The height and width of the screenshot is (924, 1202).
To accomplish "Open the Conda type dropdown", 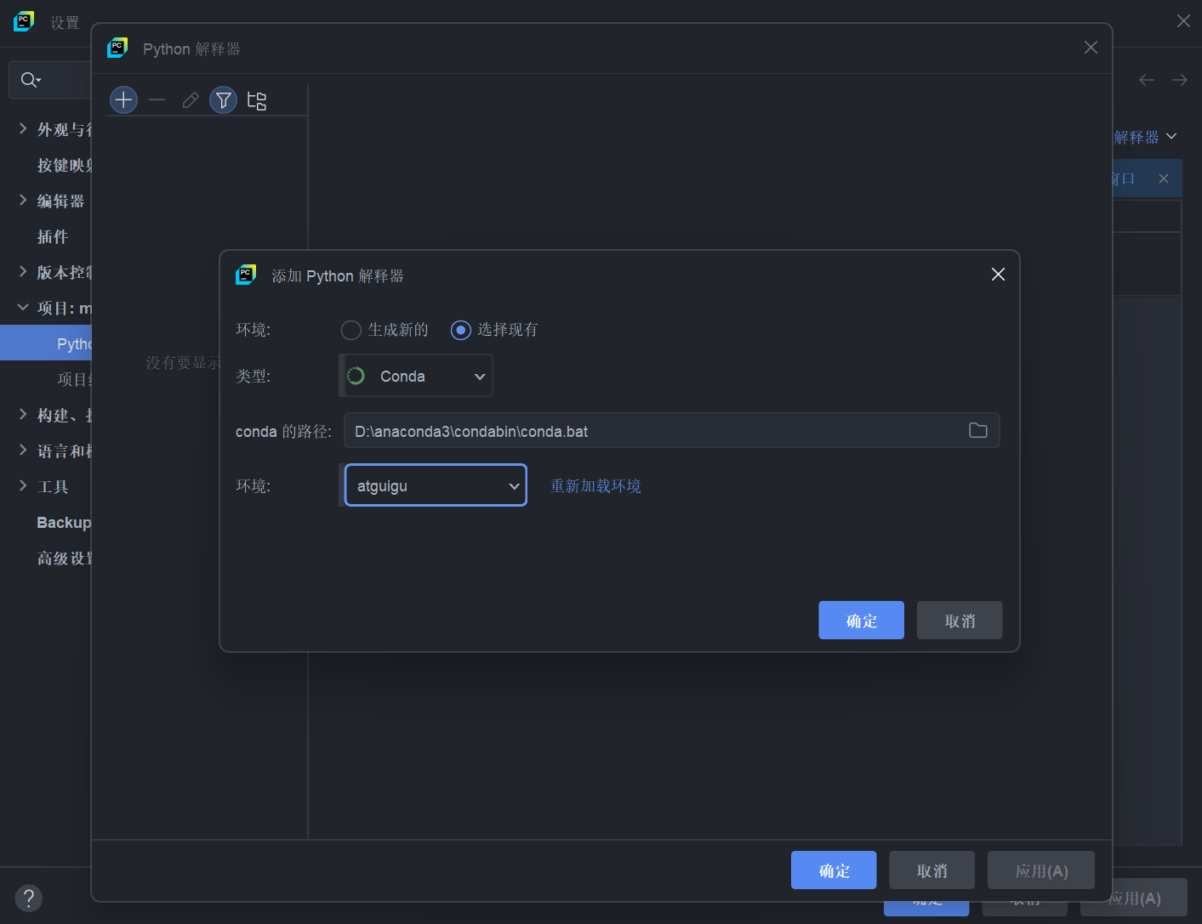I will [418, 376].
